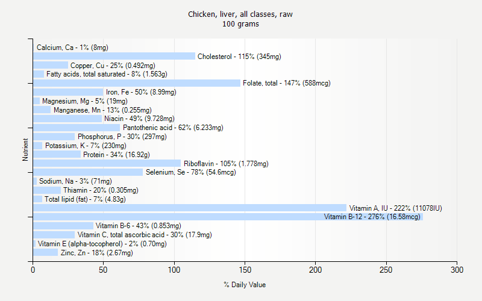This screenshot has height=301, width=482.
Task: Click the Vitamin B-6 bar
Action: tap(63, 226)
